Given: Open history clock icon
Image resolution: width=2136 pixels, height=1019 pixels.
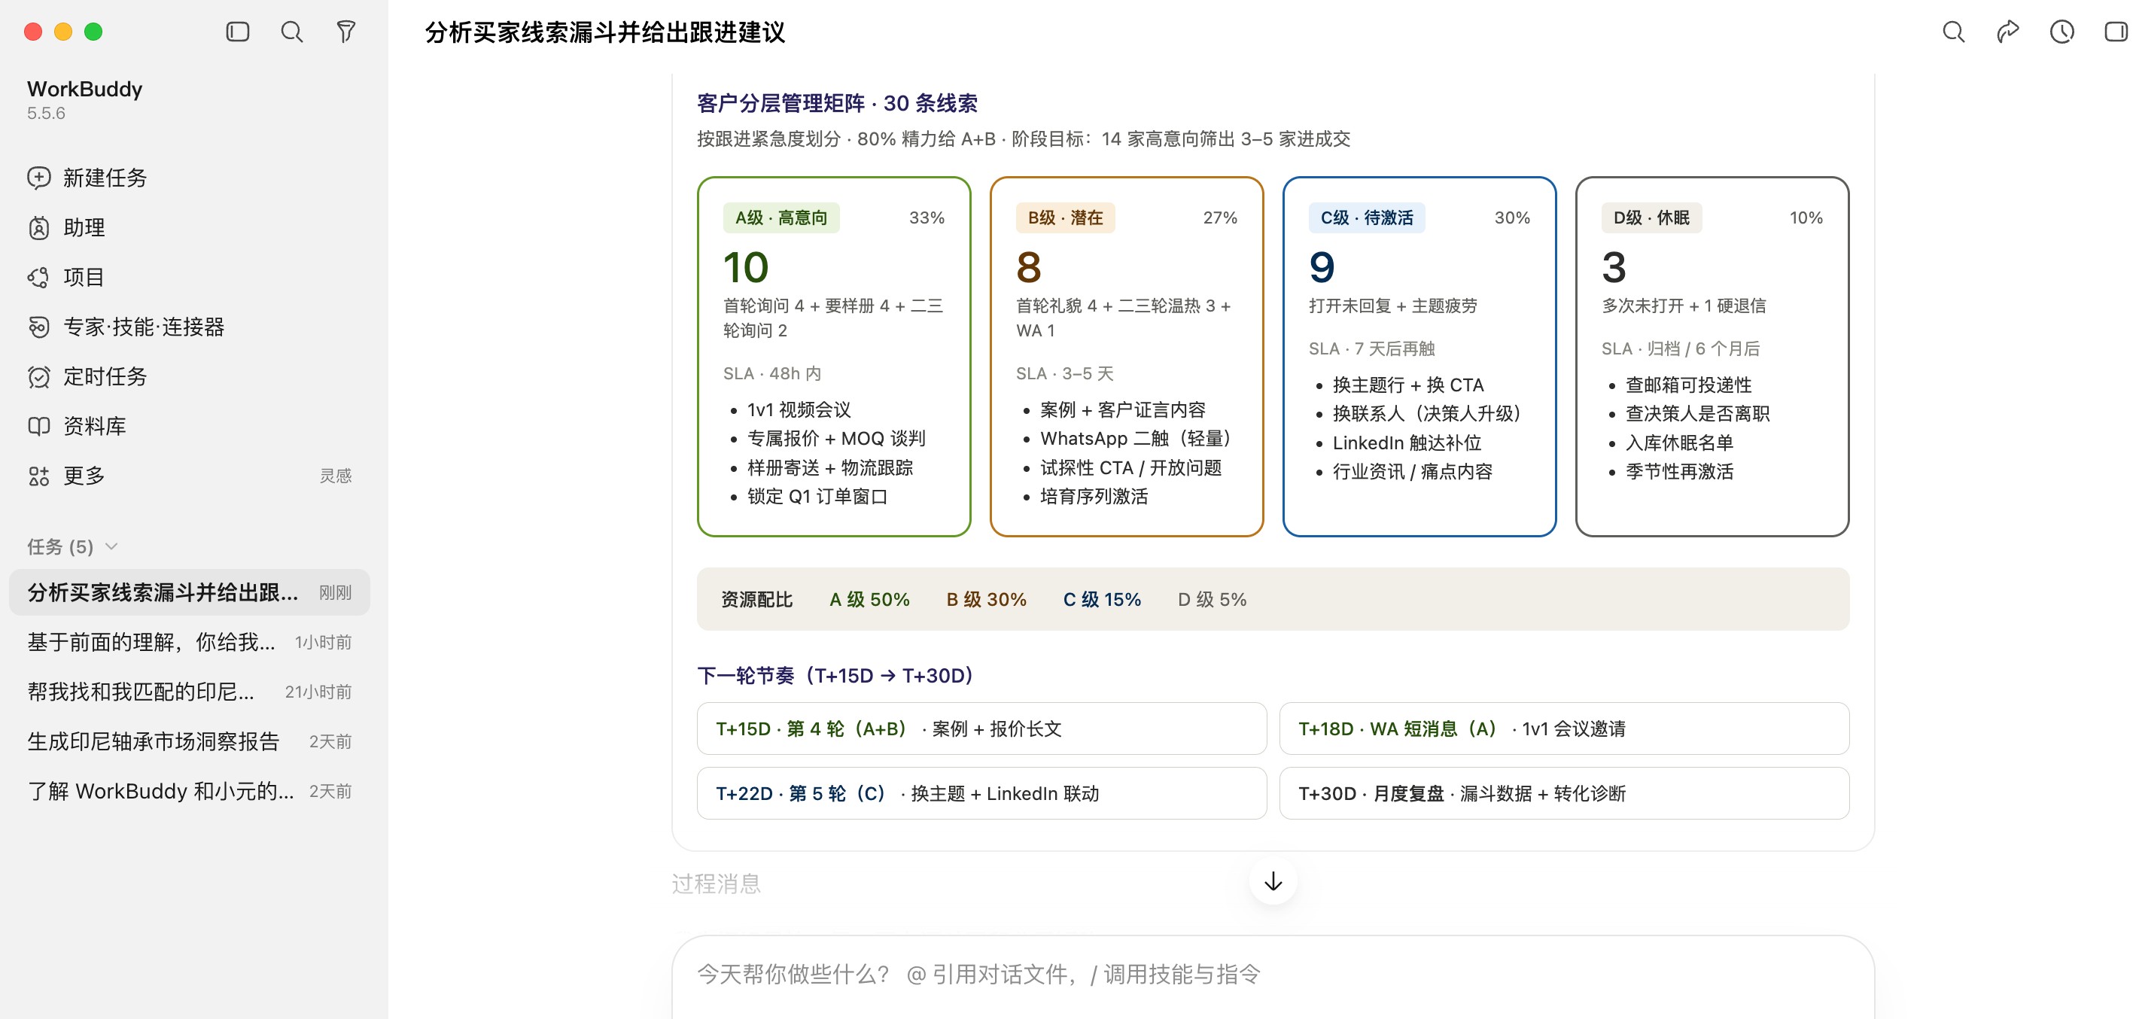Looking at the screenshot, I should coord(2062,32).
